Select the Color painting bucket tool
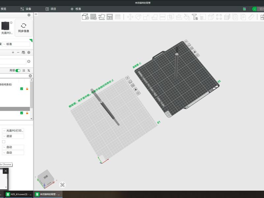264x198 pixels. [x=187, y=17]
